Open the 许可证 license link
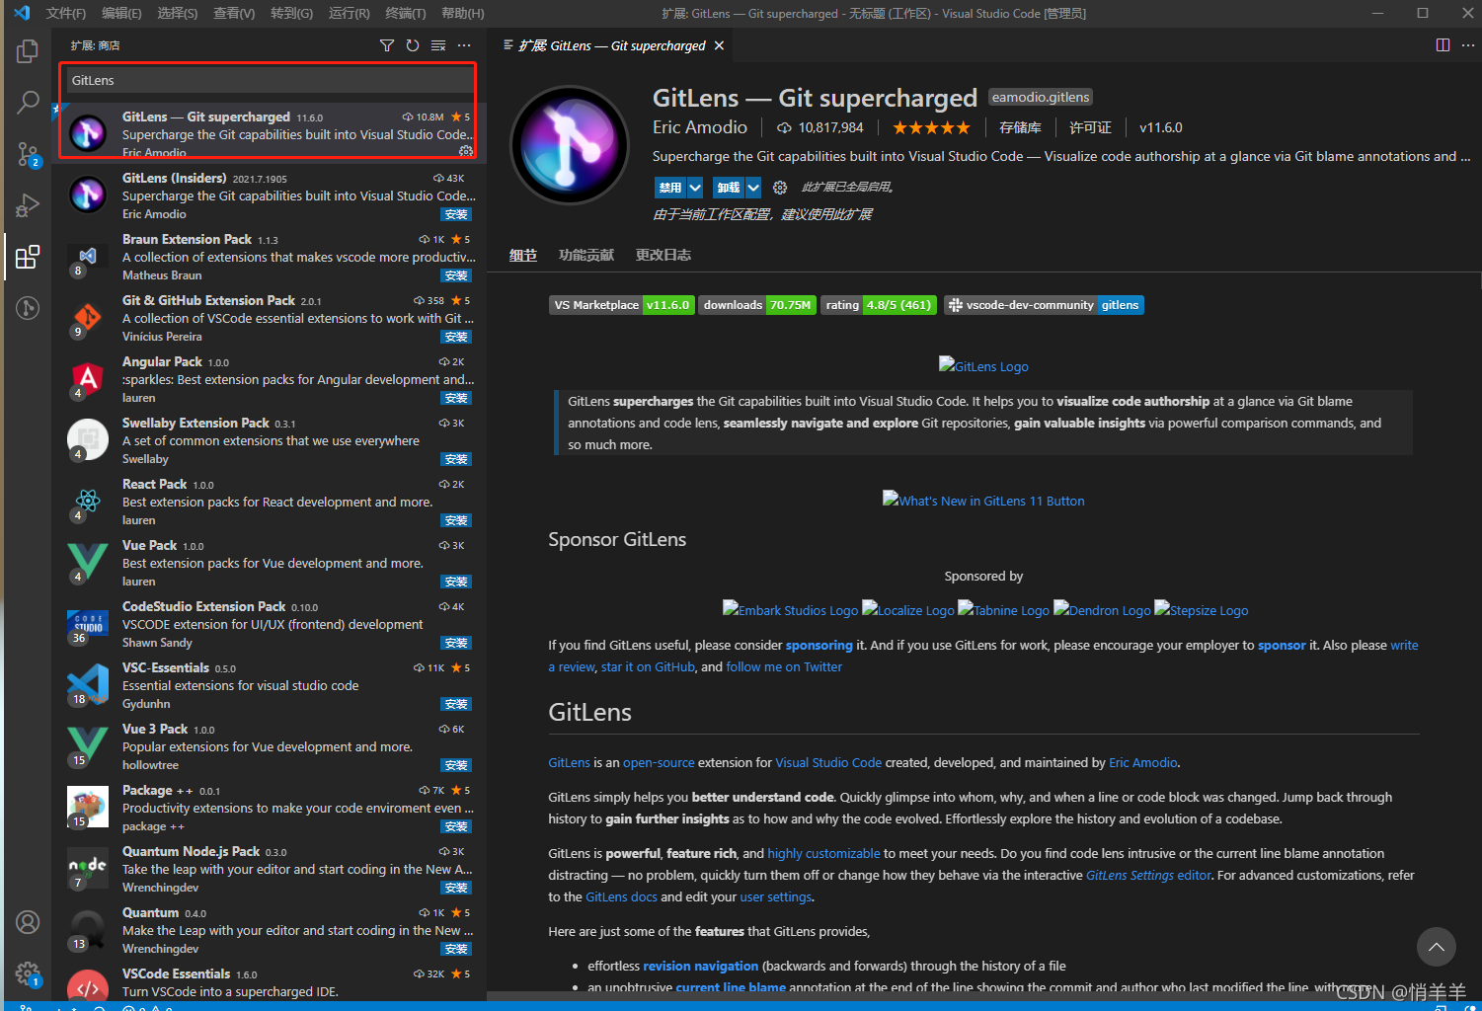 (1090, 127)
